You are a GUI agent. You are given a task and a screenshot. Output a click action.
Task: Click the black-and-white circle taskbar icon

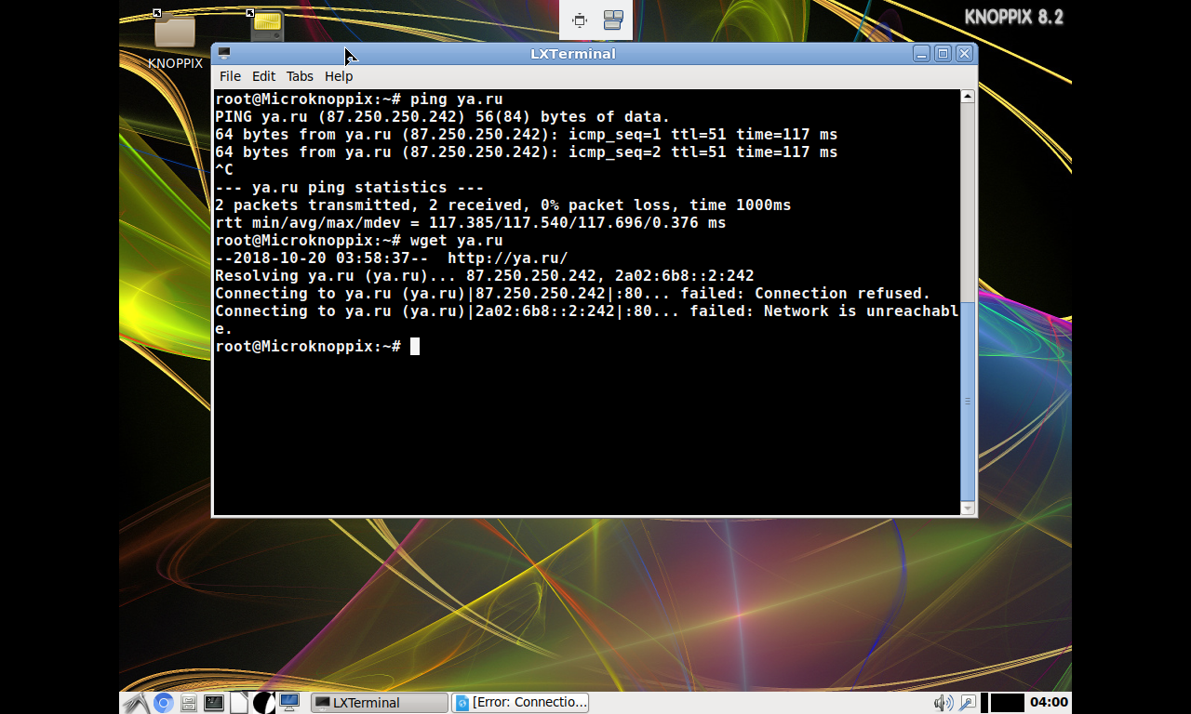(x=264, y=703)
